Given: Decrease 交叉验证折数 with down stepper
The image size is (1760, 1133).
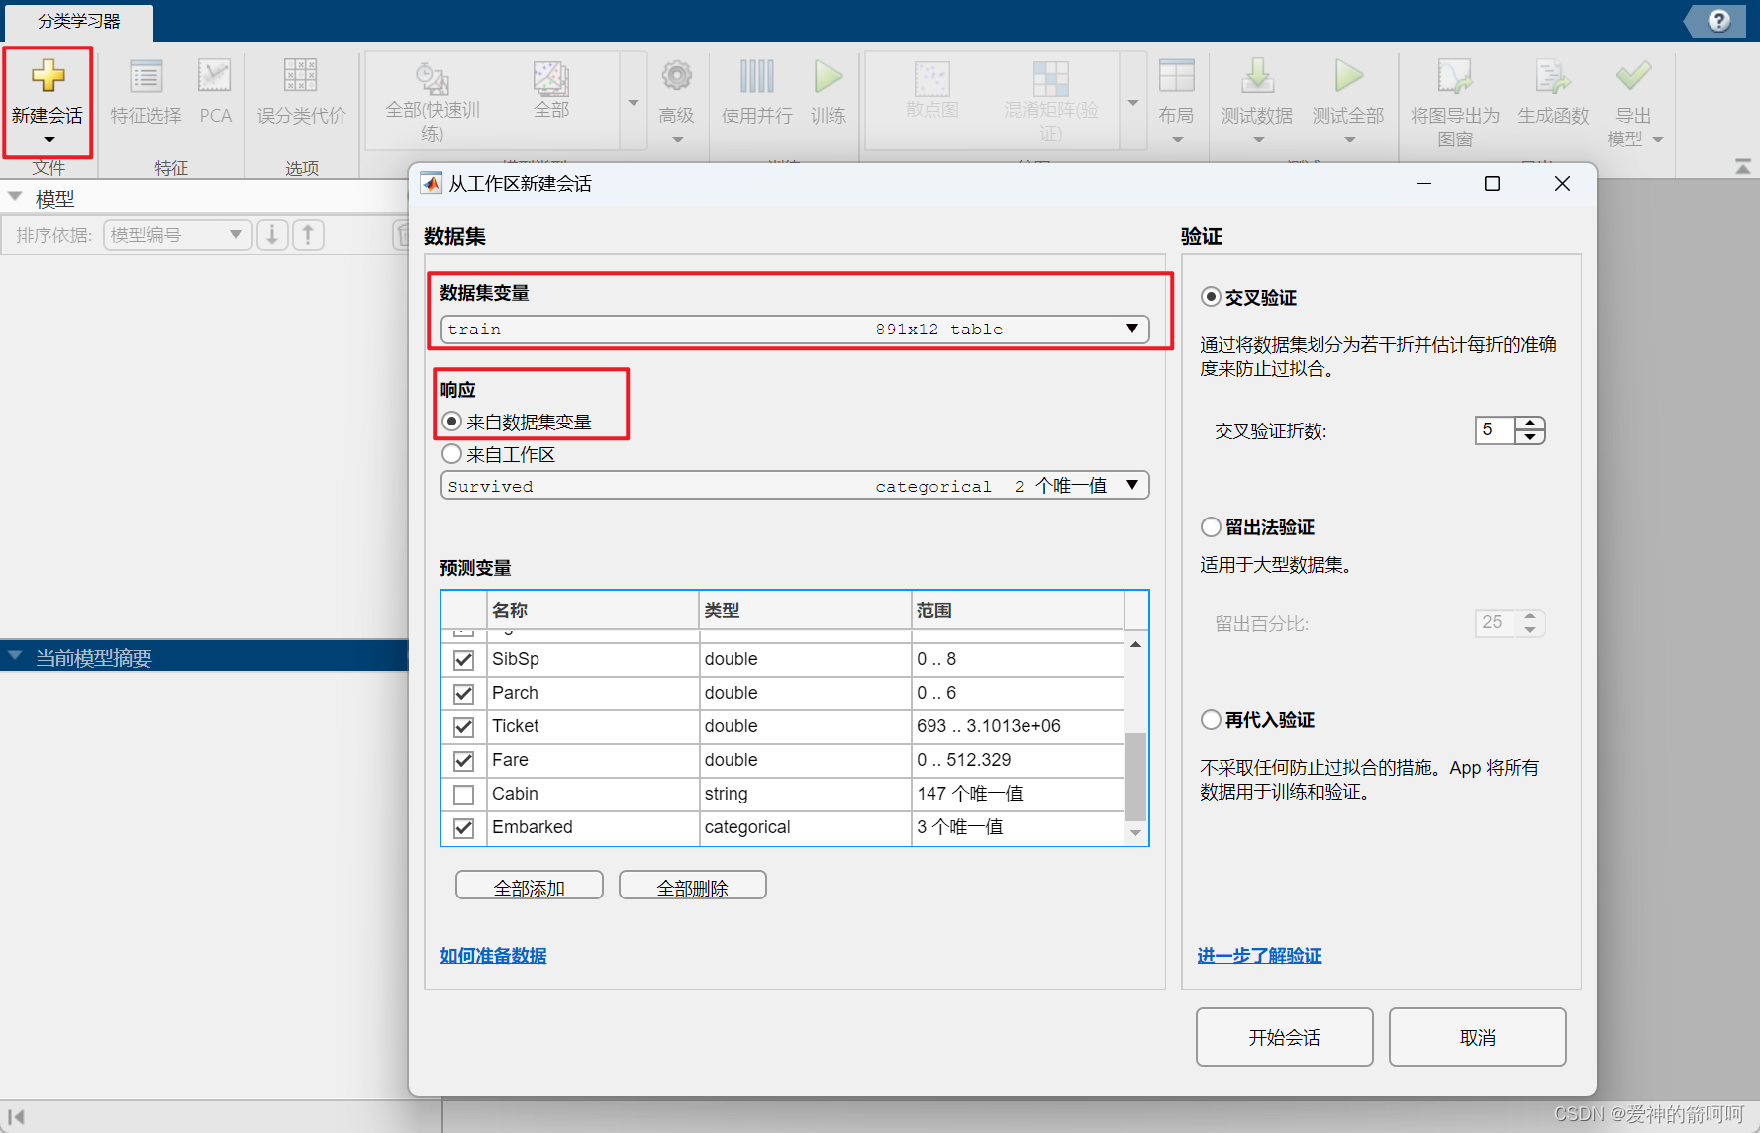Looking at the screenshot, I should (1530, 437).
